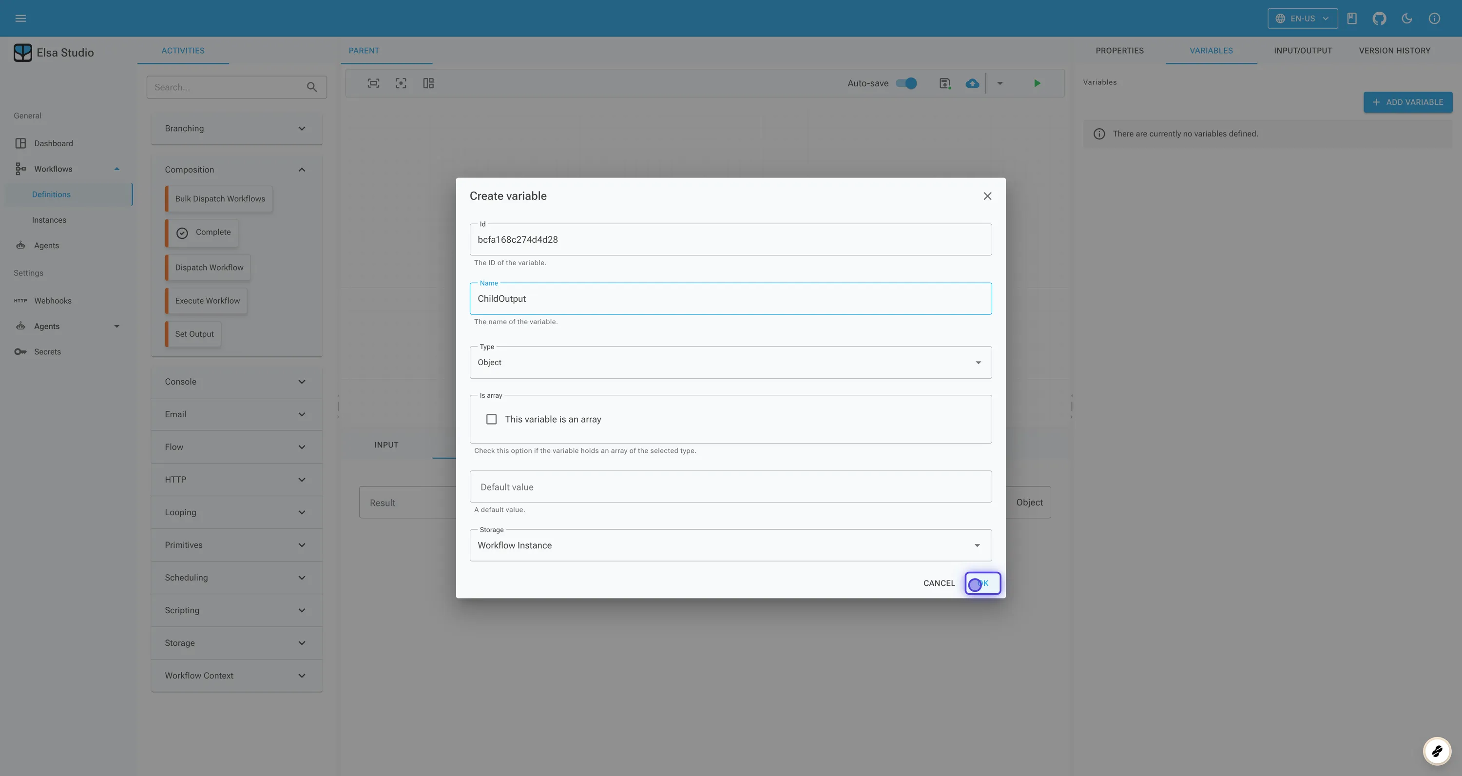
Task: Switch to the VERSION HISTORY tab
Action: pos(1395,51)
